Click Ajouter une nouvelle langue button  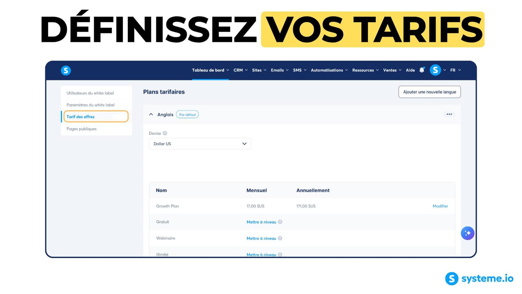pyautogui.click(x=429, y=92)
